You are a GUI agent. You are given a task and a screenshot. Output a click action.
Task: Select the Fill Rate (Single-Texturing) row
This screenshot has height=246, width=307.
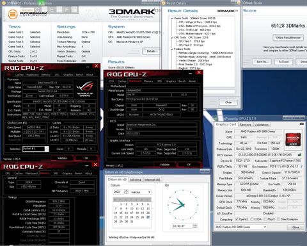[x=205, y=53]
